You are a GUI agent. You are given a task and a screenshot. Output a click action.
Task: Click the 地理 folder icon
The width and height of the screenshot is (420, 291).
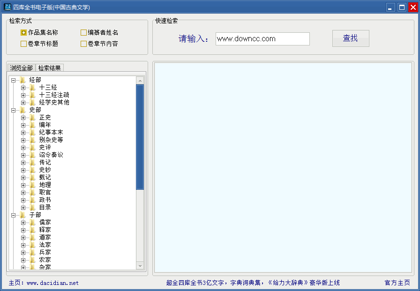coord(31,184)
